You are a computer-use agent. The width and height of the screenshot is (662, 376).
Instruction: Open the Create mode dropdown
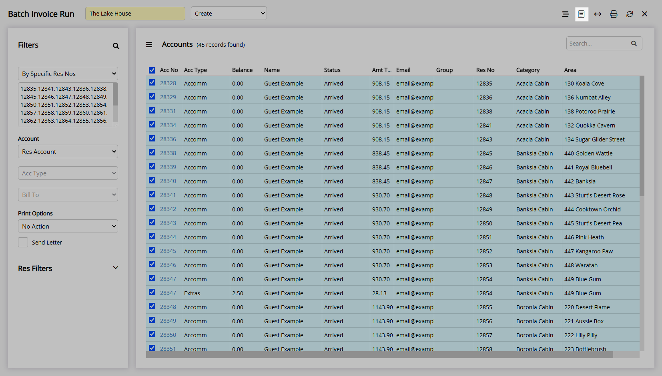[229, 14]
